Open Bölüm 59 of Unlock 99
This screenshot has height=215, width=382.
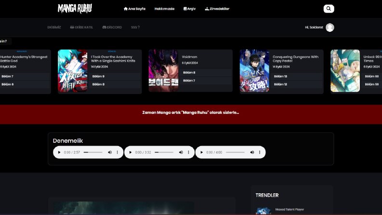[372, 84]
